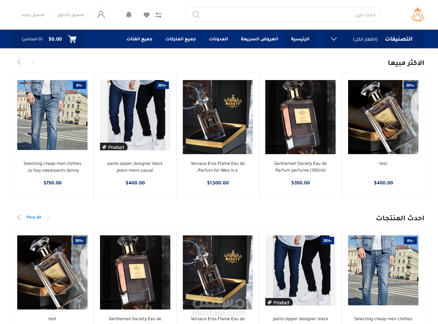Open the test perfume image in latest products
Image resolution: width=438 pixels, height=324 pixels.
point(52,272)
